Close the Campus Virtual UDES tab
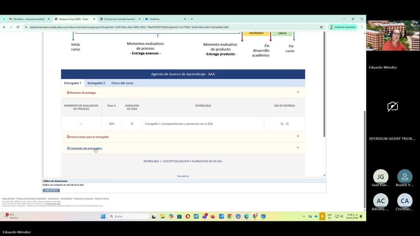Screen dimensions: 420x236 coord(94,19)
